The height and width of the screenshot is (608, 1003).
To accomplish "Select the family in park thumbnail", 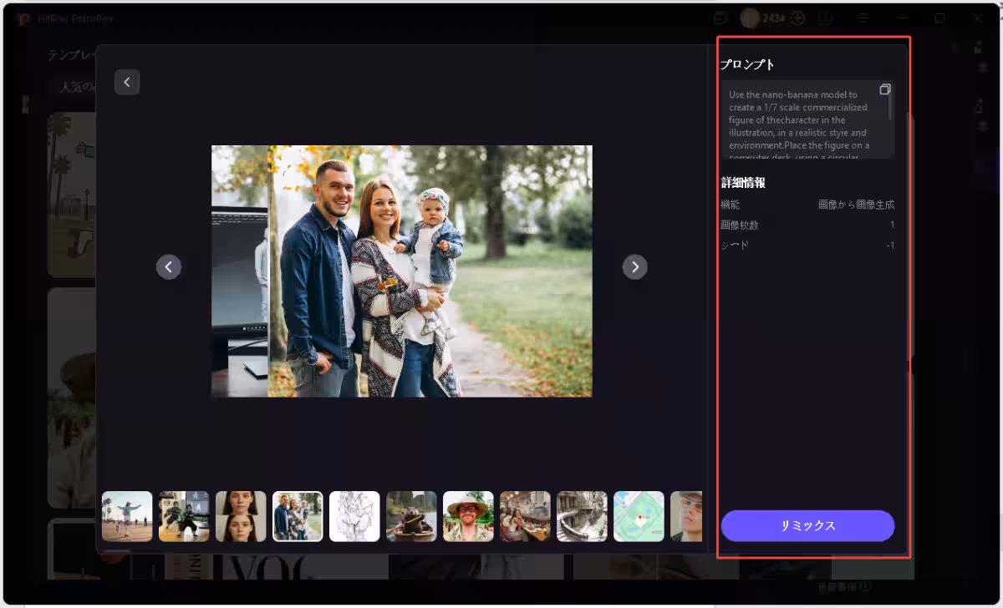I will [298, 516].
